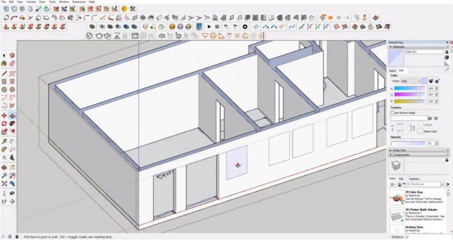This screenshot has height=240, width=453.
Task: Click the black play button in toolbar
Action: (209, 27)
